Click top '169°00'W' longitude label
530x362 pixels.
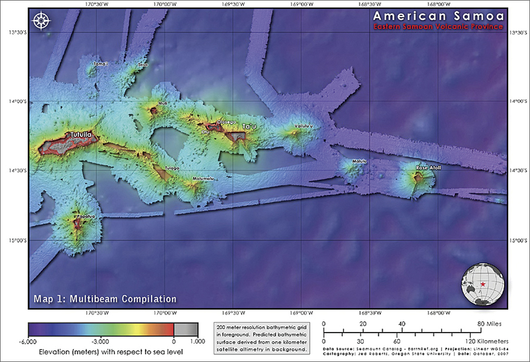[301, 4]
